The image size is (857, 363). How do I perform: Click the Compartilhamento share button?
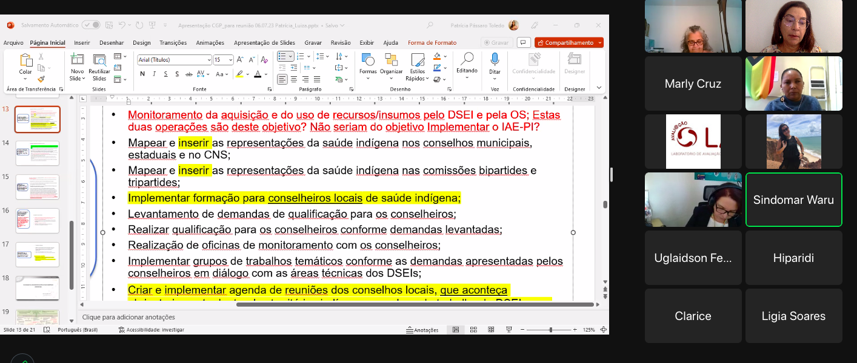[569, 43]
